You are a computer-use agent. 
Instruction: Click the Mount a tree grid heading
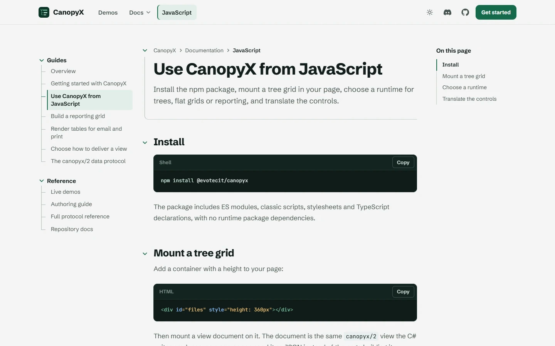(x=194, y=253)
